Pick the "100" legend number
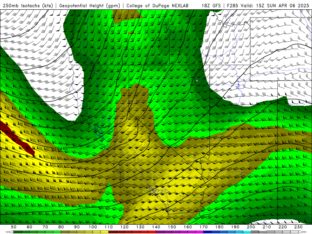This screenshot has height=234, width=312. [x=93, y=227]
